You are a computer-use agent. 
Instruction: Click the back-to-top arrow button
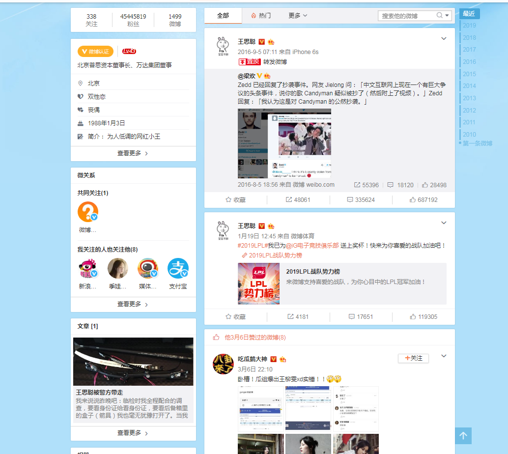[463, 435]
